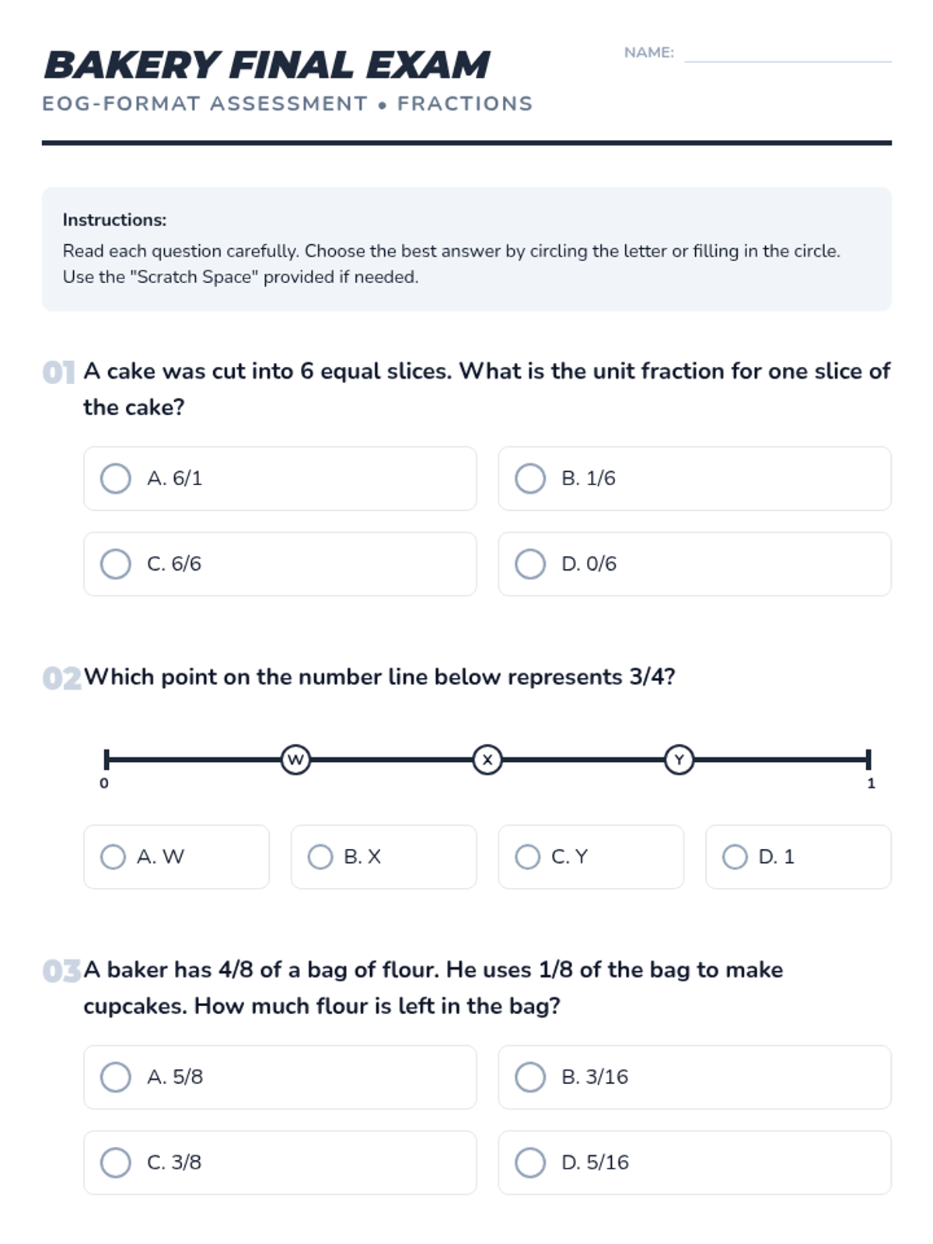
Task: Click the 1 endpoint tick of number line
Action: pyautogui.click(x=868, y=760)
